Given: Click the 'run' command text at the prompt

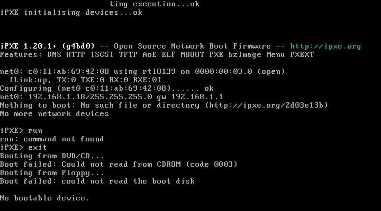Looking at the screenshot, I should [x=35, y=131].
